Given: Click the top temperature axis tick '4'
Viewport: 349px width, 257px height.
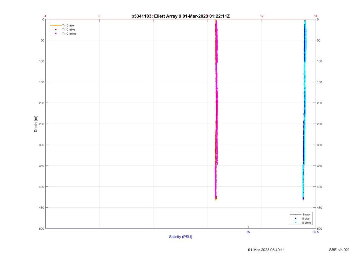Looking at the screenshot, I should click(x=45, y=16).
